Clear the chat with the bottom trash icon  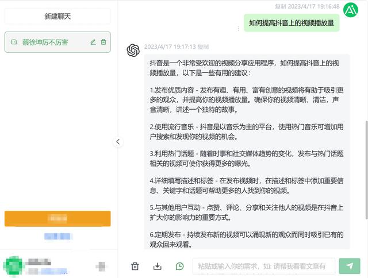pyautogui.click(x=135, y=266)
